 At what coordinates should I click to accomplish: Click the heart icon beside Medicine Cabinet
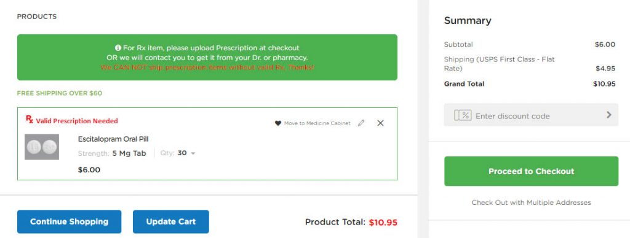coord(277,123)
